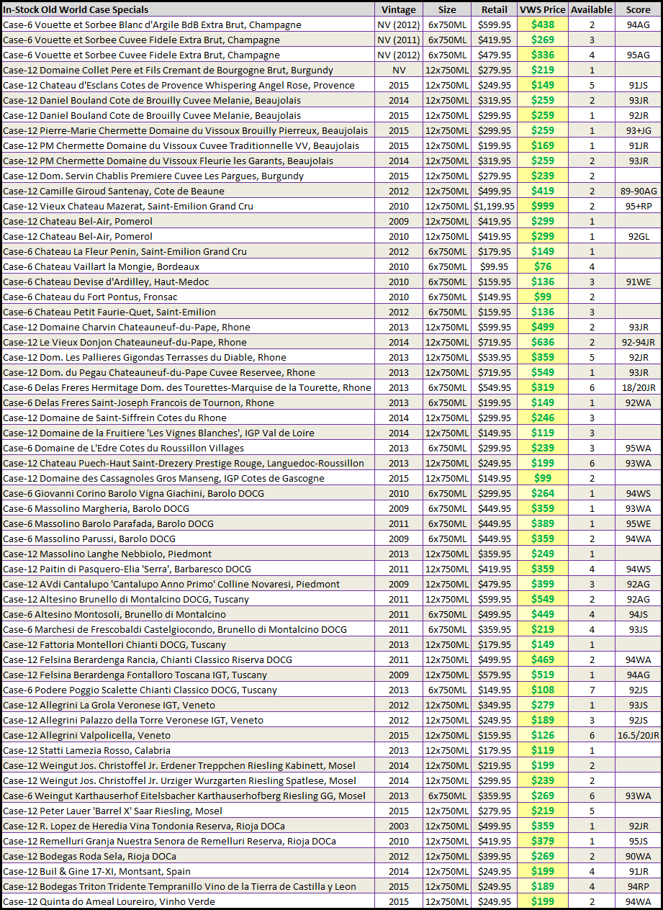This screenshot has width=663, height=910.
Task: Click the Le Vieux Donjon wine name
Action: click(125, 343)
